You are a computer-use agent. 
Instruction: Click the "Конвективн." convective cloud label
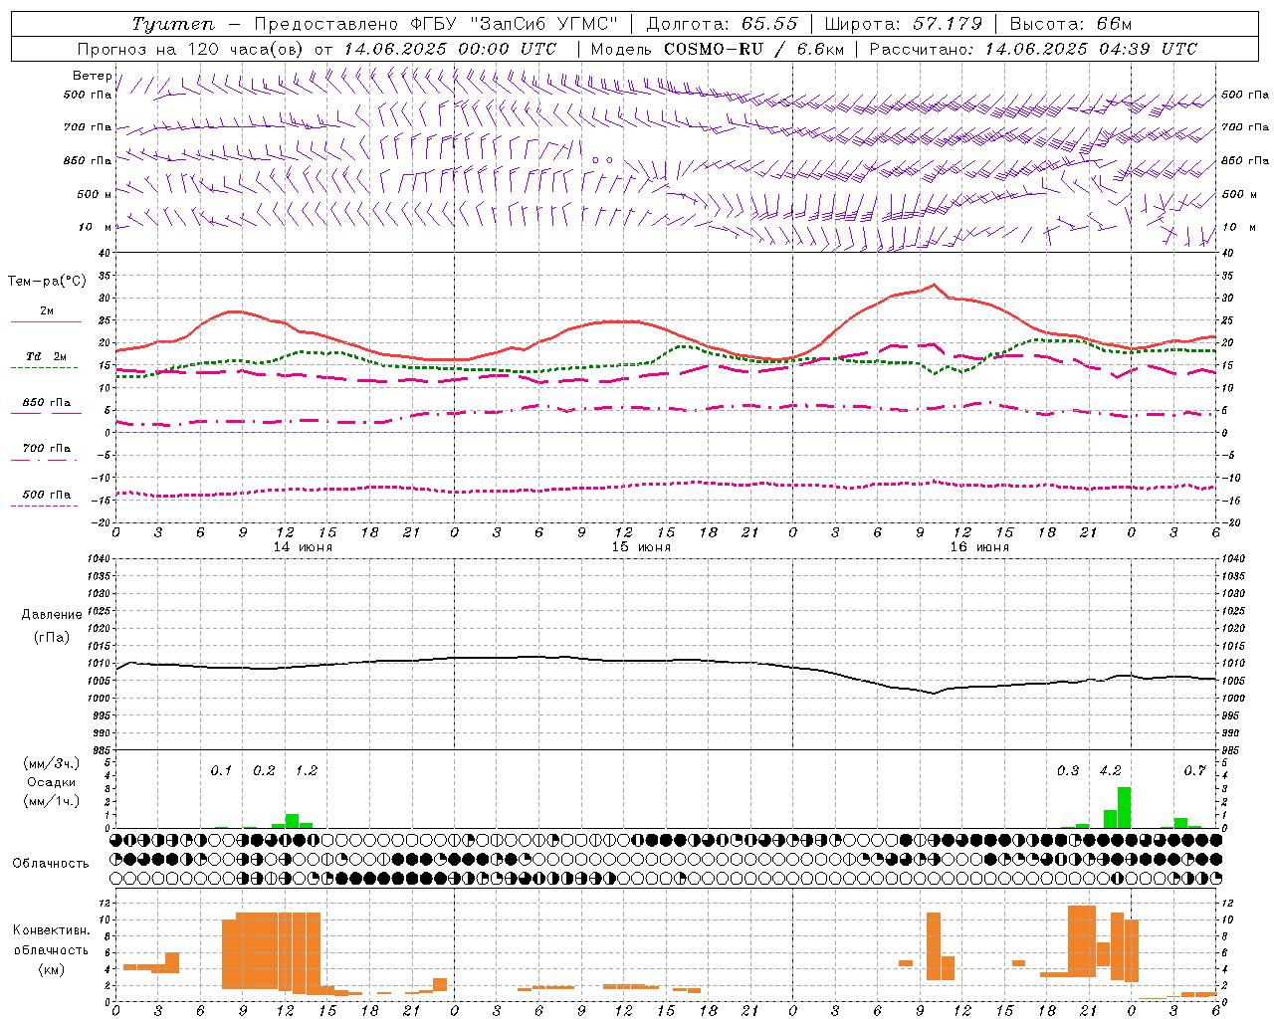pos(51,930)
